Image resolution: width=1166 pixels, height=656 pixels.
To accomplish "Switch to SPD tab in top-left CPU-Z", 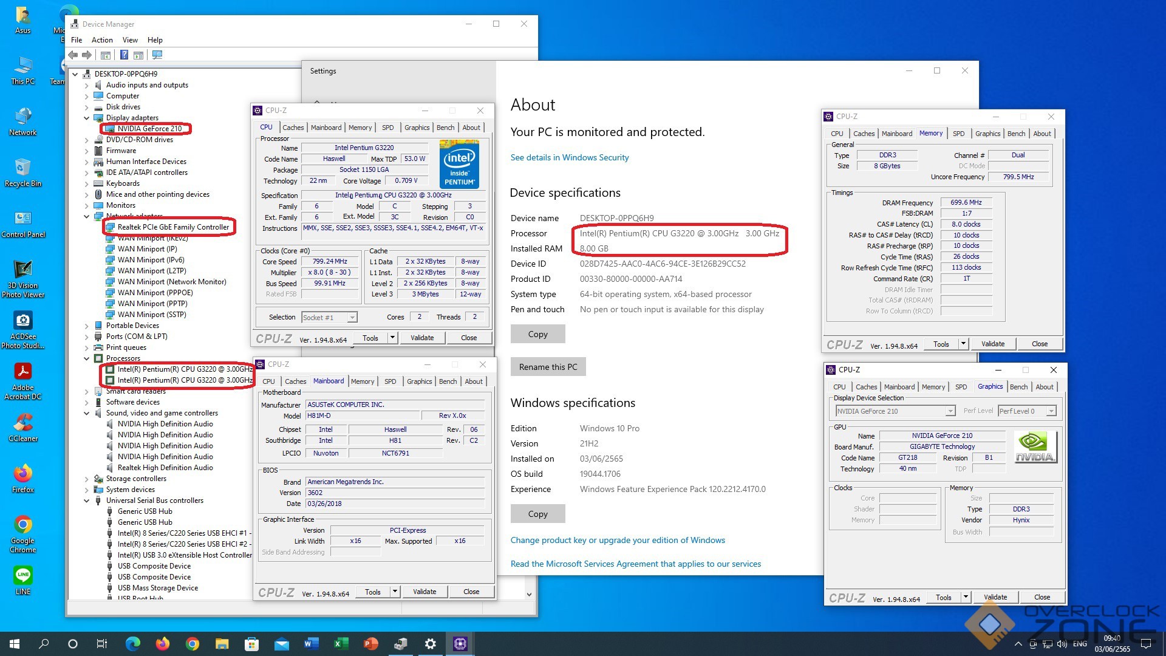I will click(387, 128).
